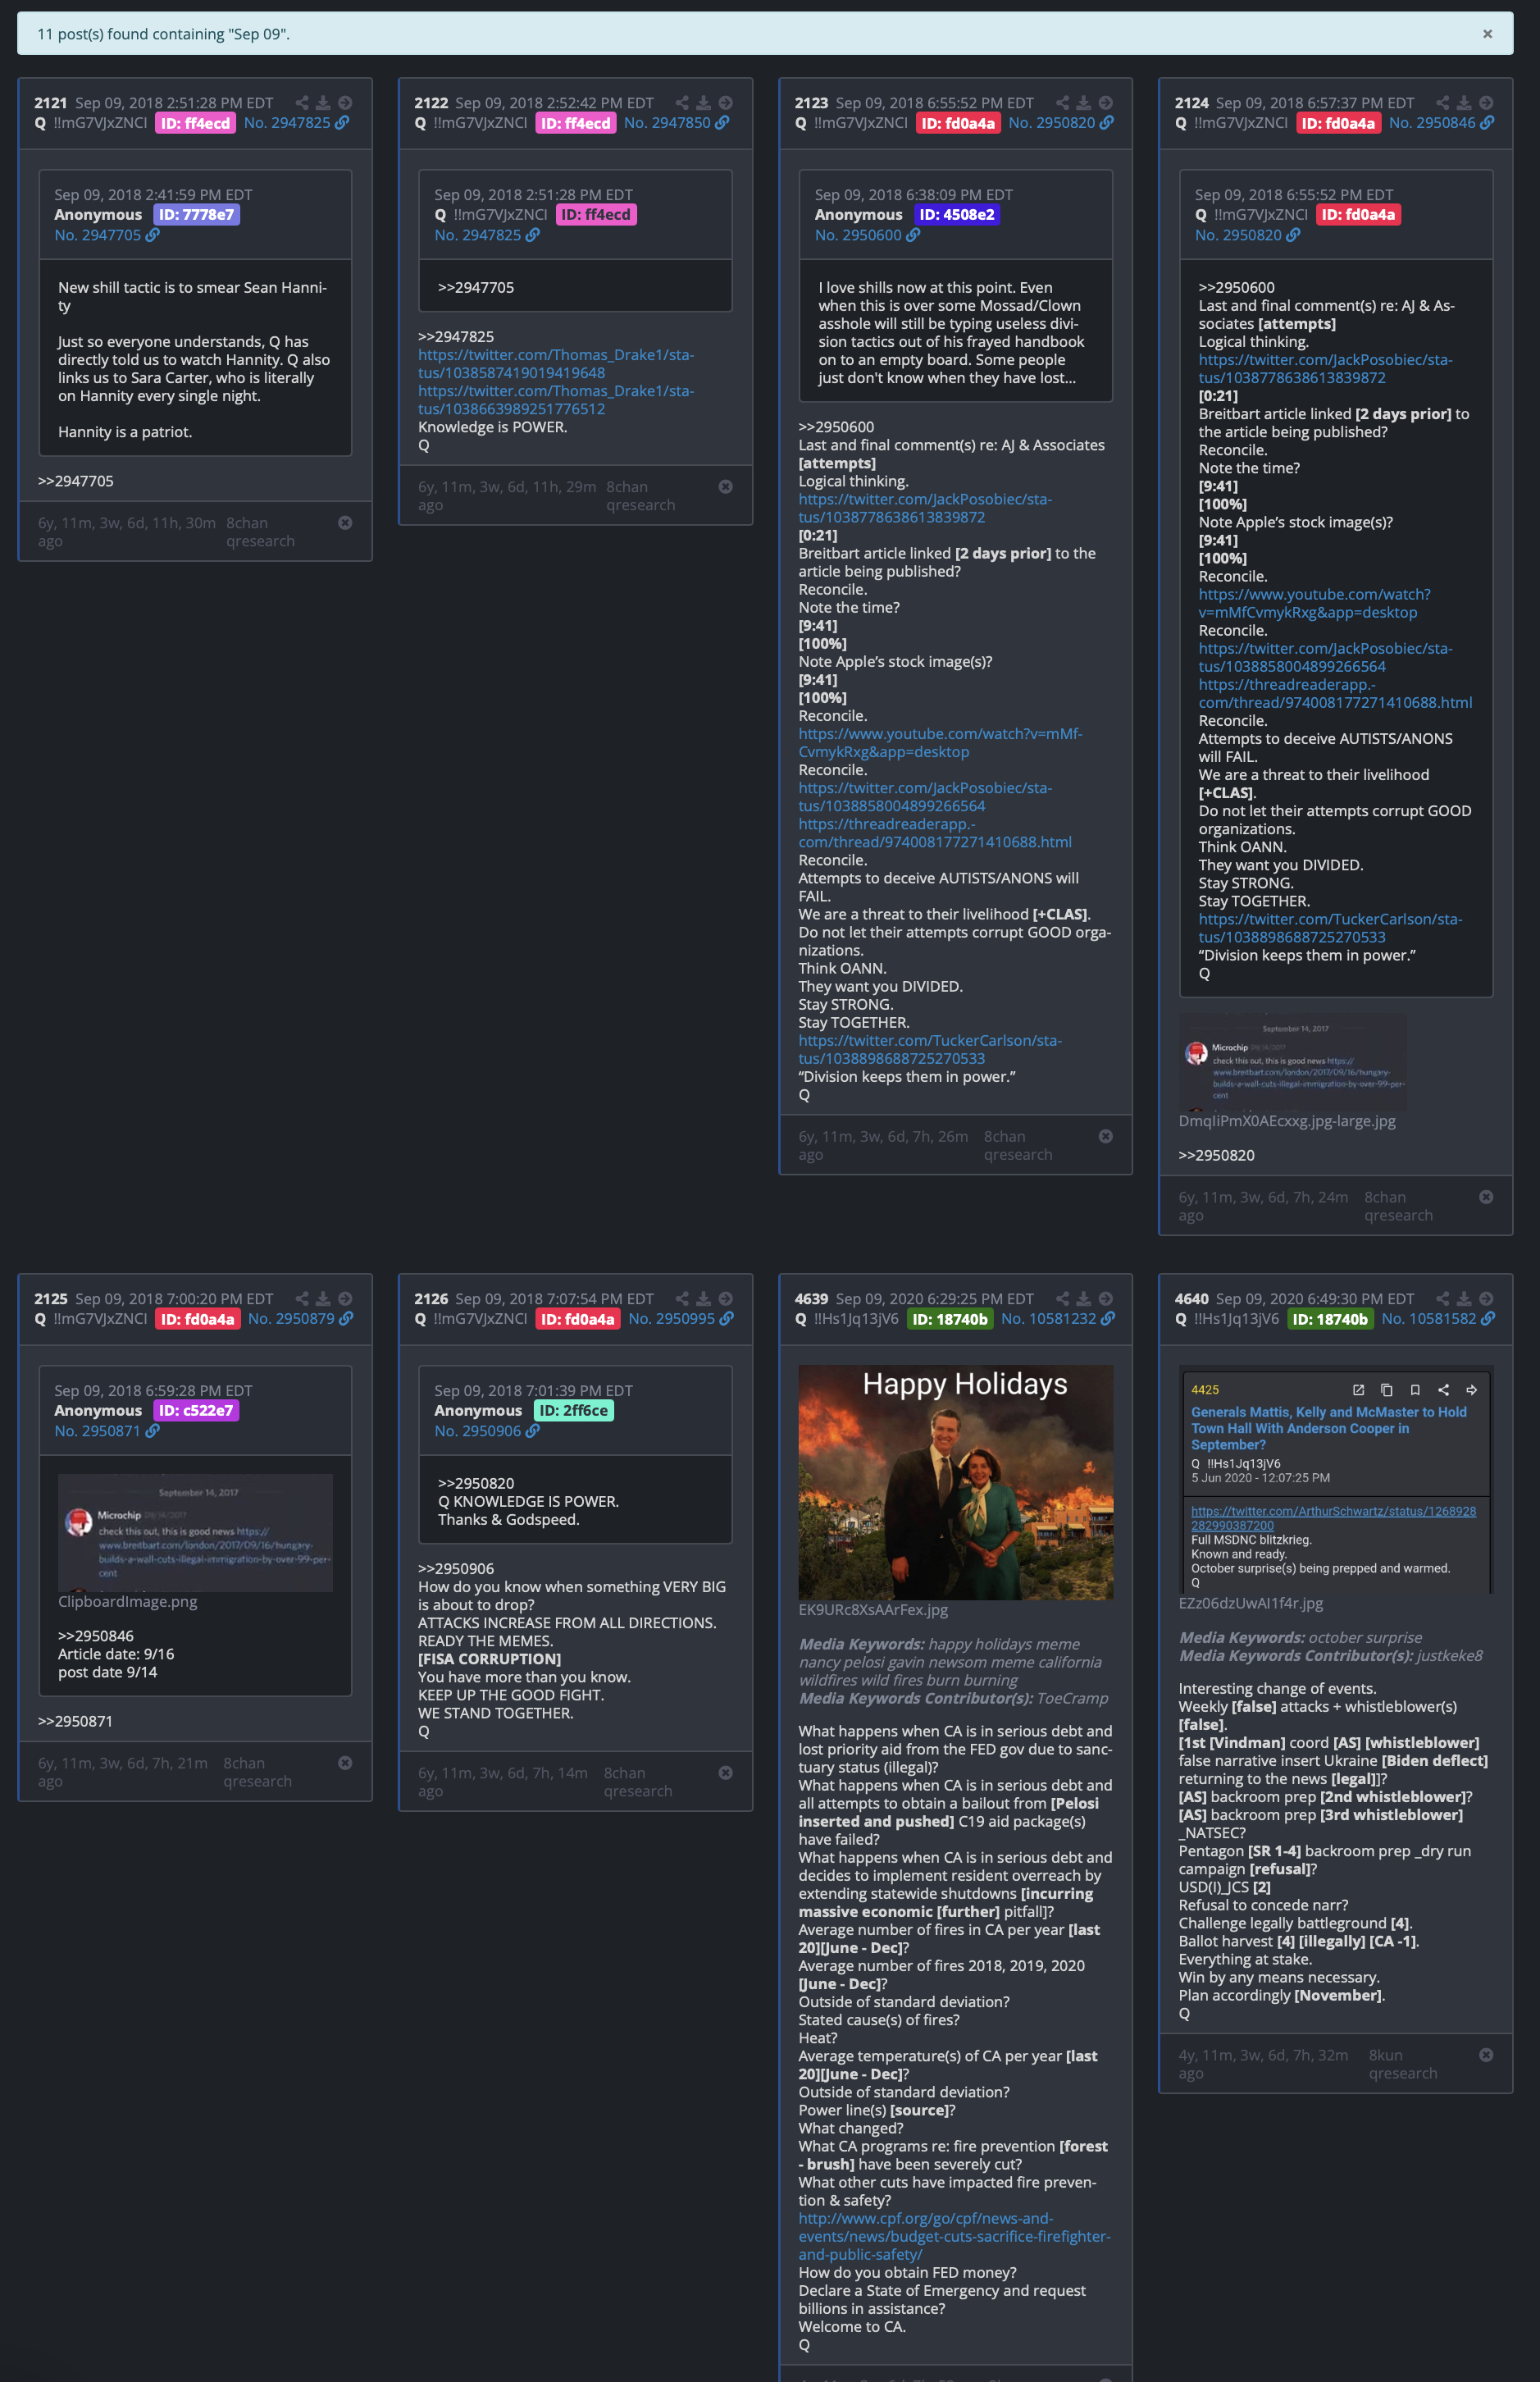The width and height of the screenshot is (1540, 2382).
Task: Open post number link No. 2947850
Action: pos(667,123)
